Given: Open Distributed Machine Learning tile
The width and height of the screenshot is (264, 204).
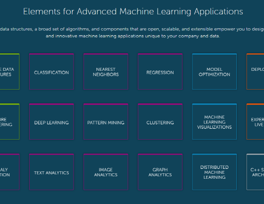Looking at the screenshot, I should tap(215, 172).
